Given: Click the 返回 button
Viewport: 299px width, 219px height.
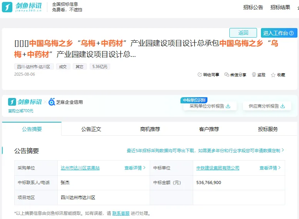Looking at the screenshot, I should [x=243, y=33].
